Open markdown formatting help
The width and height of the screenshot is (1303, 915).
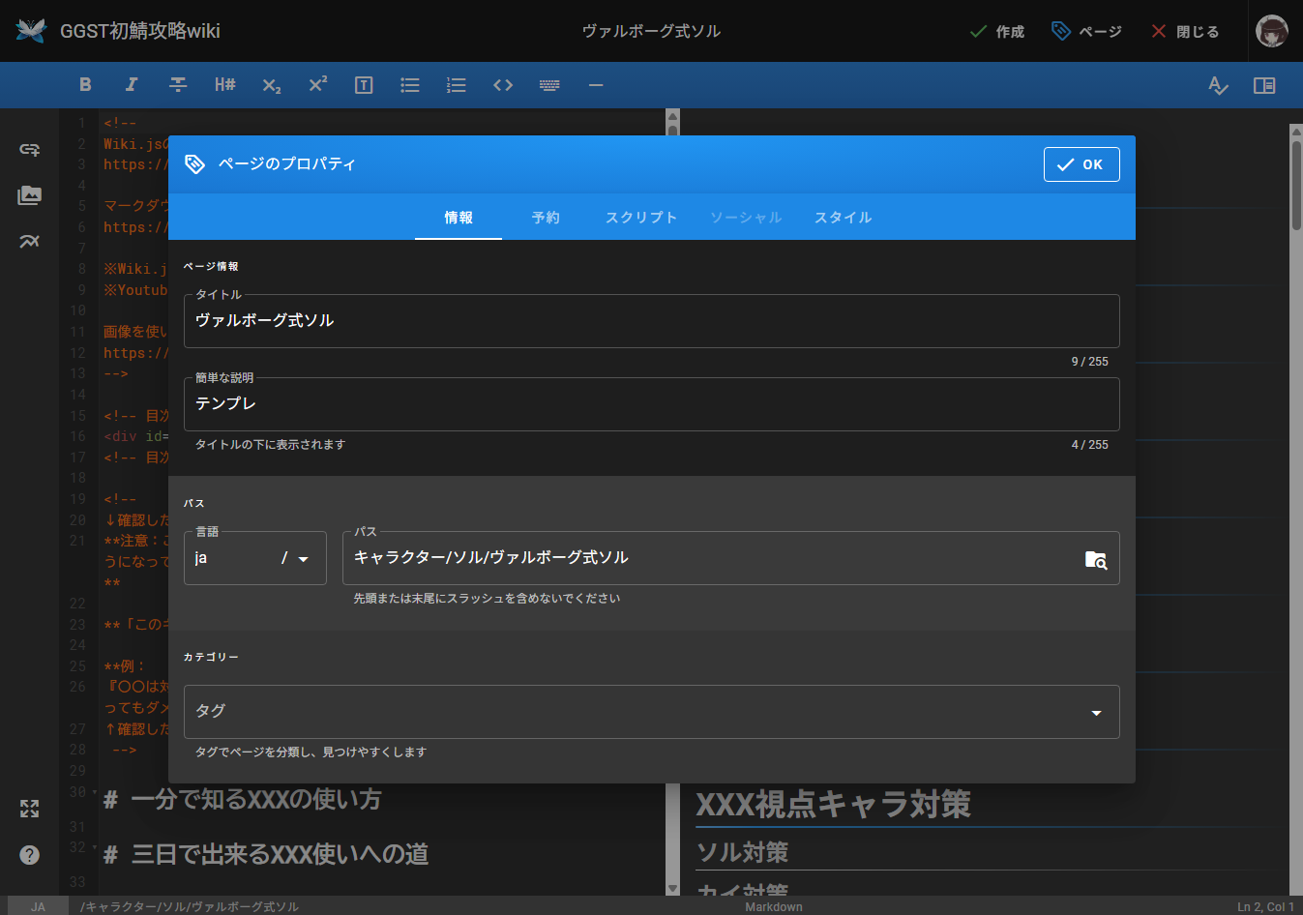tap(30, 855)
